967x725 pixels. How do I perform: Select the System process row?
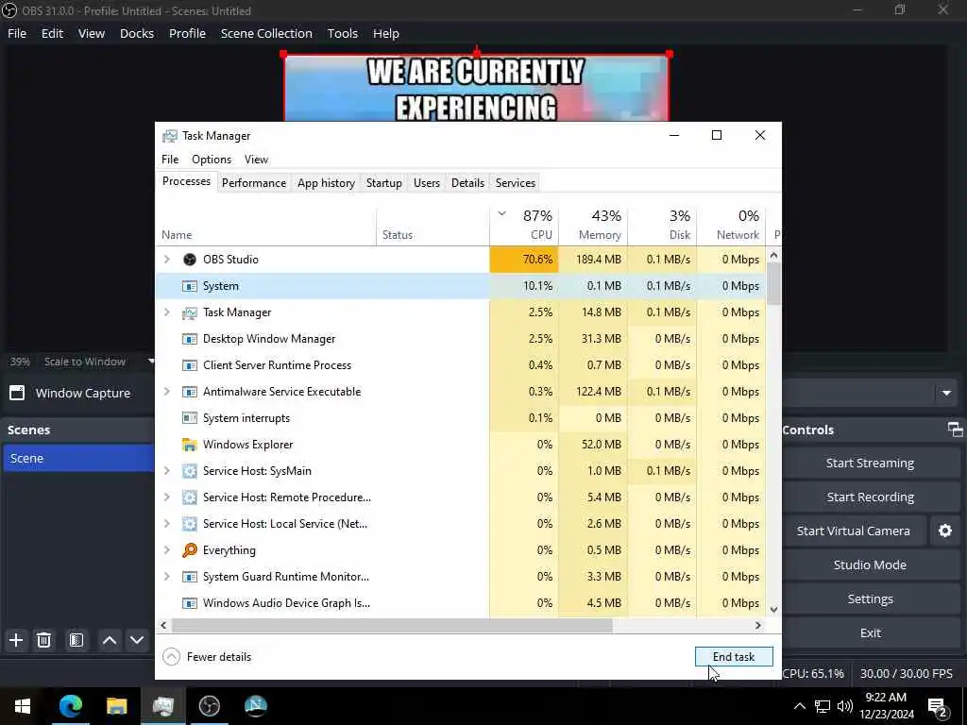tap(461, 286)
